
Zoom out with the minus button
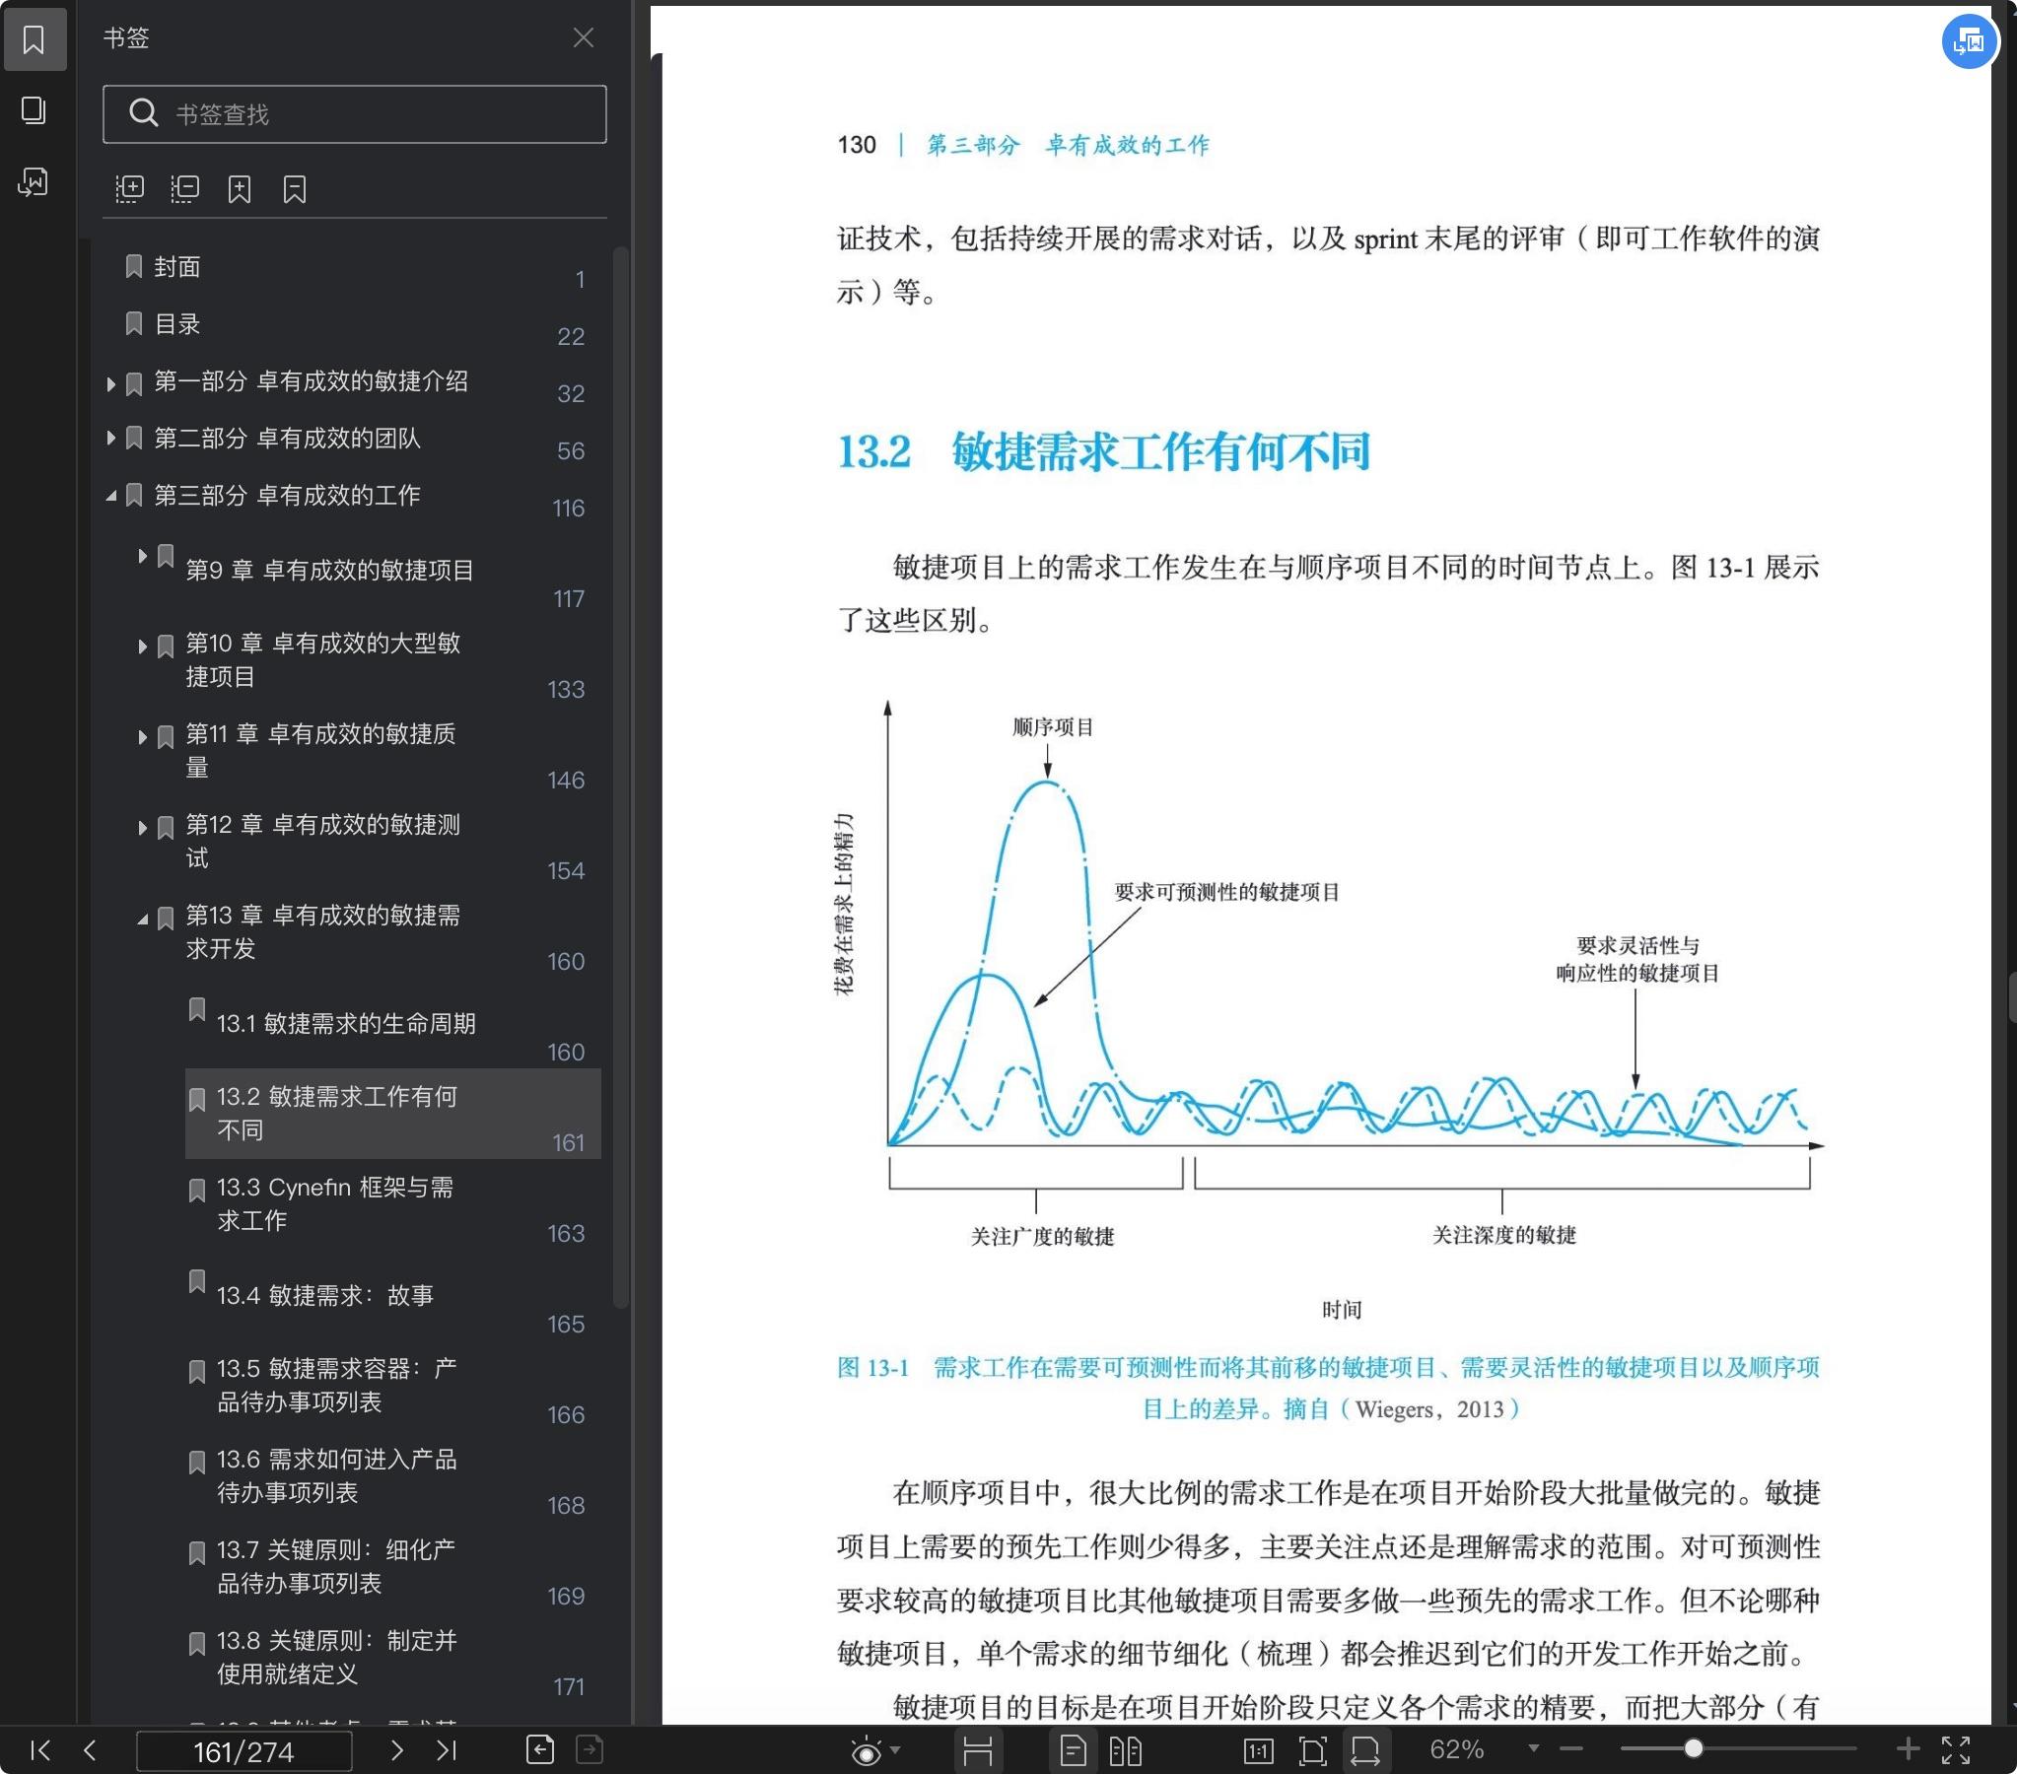[1571, 1749]
